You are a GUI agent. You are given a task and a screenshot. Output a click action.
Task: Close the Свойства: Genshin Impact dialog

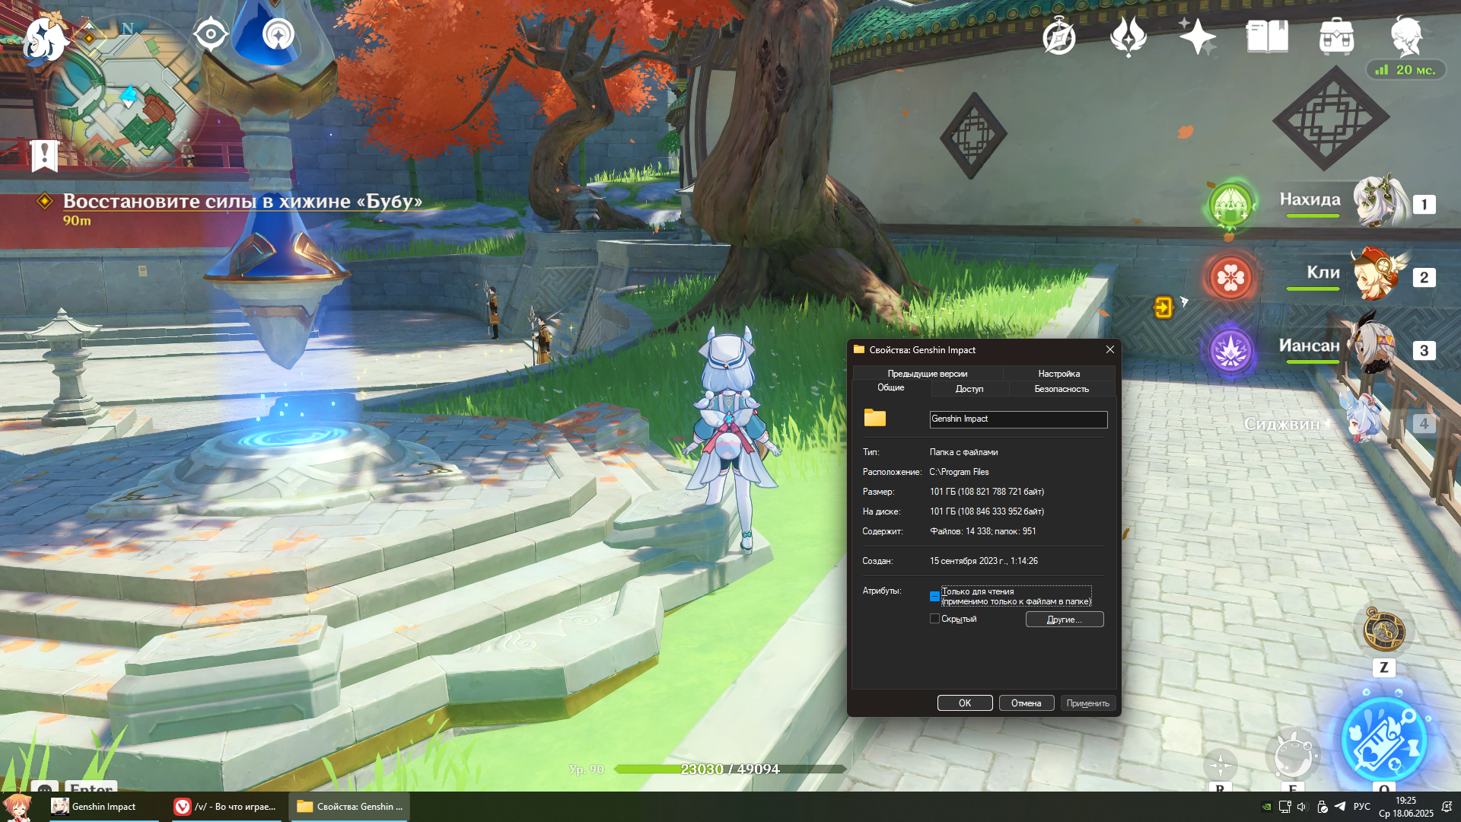pos(1109,349)
